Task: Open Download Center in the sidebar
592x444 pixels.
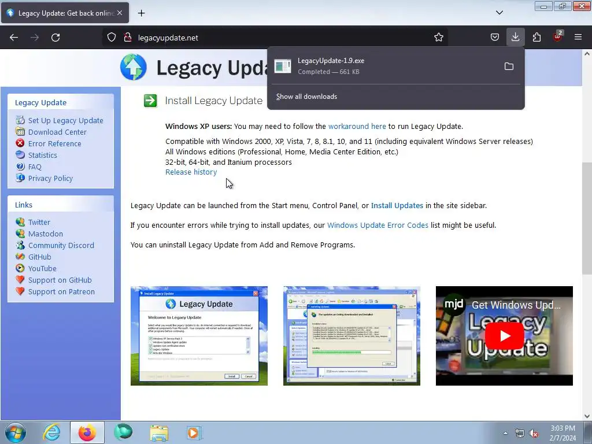Action: tap(57, 132)
